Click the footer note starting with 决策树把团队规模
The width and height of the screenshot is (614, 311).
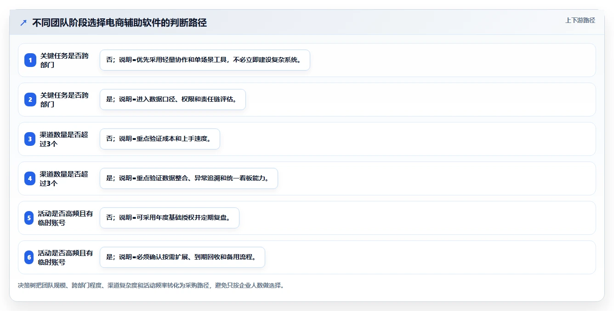(151, 285)
